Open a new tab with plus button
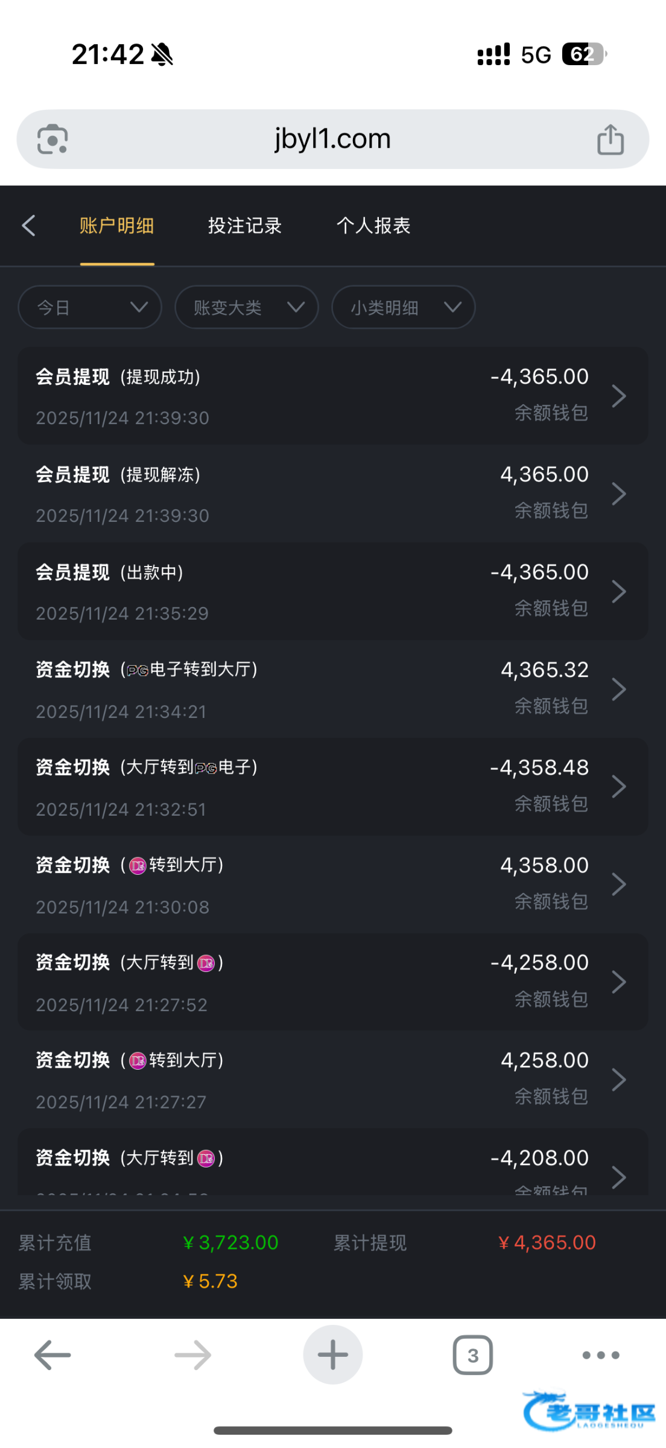 [333, 1355]
